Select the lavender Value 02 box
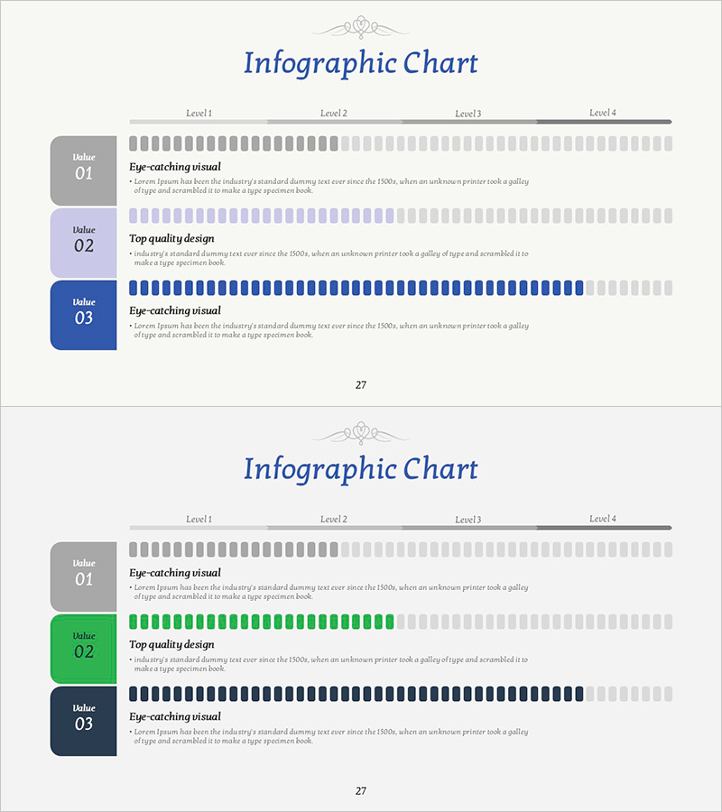Screen dimensions: 722x812 coord(84,243)
